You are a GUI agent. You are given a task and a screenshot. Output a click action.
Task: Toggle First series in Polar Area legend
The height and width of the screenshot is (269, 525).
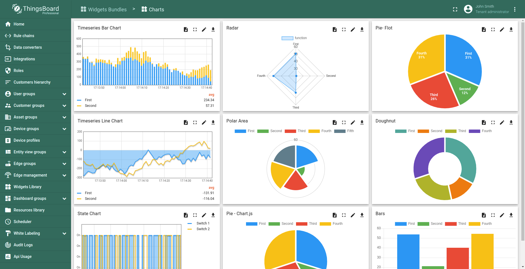[x=244, y=131]
